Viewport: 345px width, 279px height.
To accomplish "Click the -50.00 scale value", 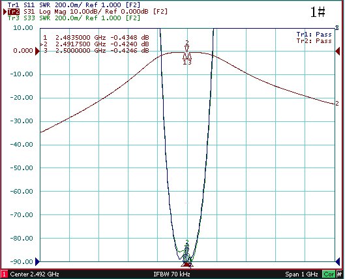I will 22,168.
